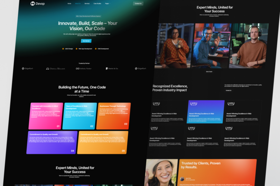Expand the Pages dropdown menu
Image resolution: width=280 pixels, height=186 pixels.
(x=108, y=4)
